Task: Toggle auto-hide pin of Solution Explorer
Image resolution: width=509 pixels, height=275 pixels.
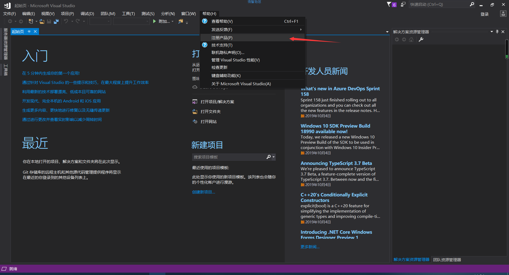Action: tap(497, 32)
